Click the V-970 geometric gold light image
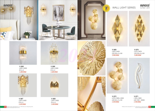This screenshot has width=155, height=111. pos(139,29)
